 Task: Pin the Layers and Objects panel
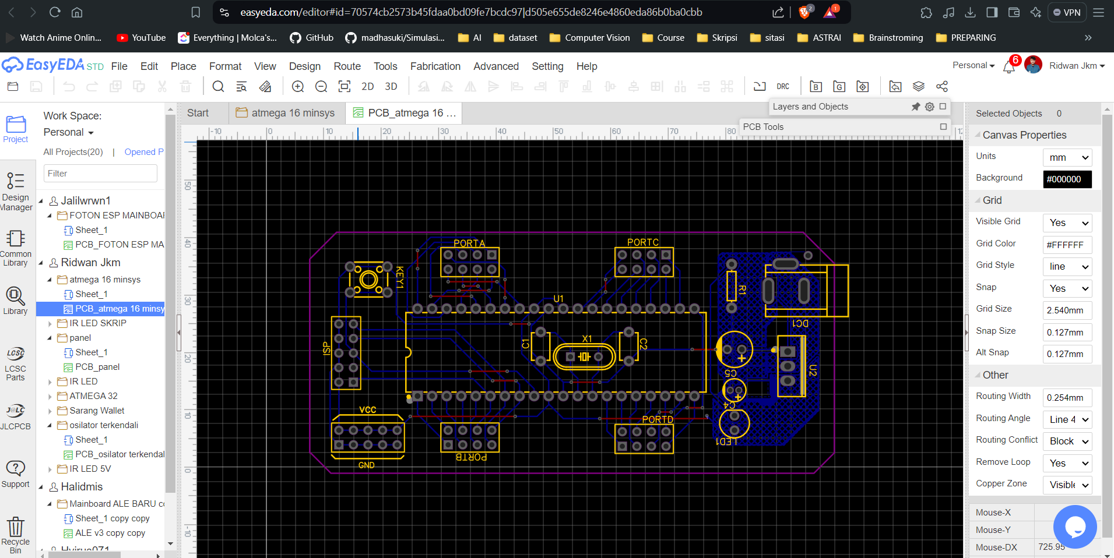pos(916,107)
